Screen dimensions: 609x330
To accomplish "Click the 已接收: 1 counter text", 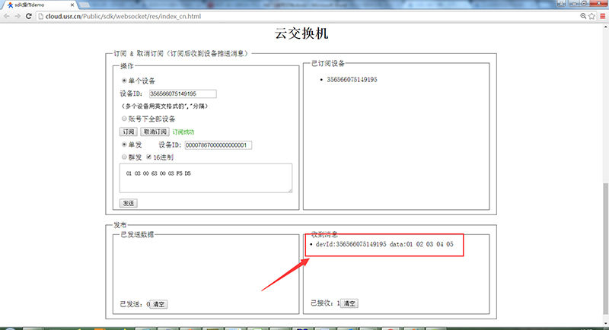I will 326,303.
